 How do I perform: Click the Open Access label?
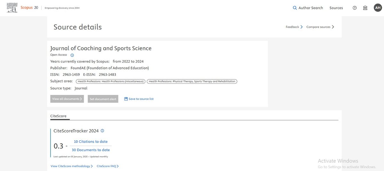click(x=59, y=55)
